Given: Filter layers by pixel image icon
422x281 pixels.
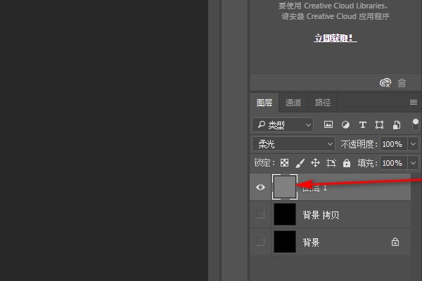Looking at the screenshot, I should (x=328, y=124).
